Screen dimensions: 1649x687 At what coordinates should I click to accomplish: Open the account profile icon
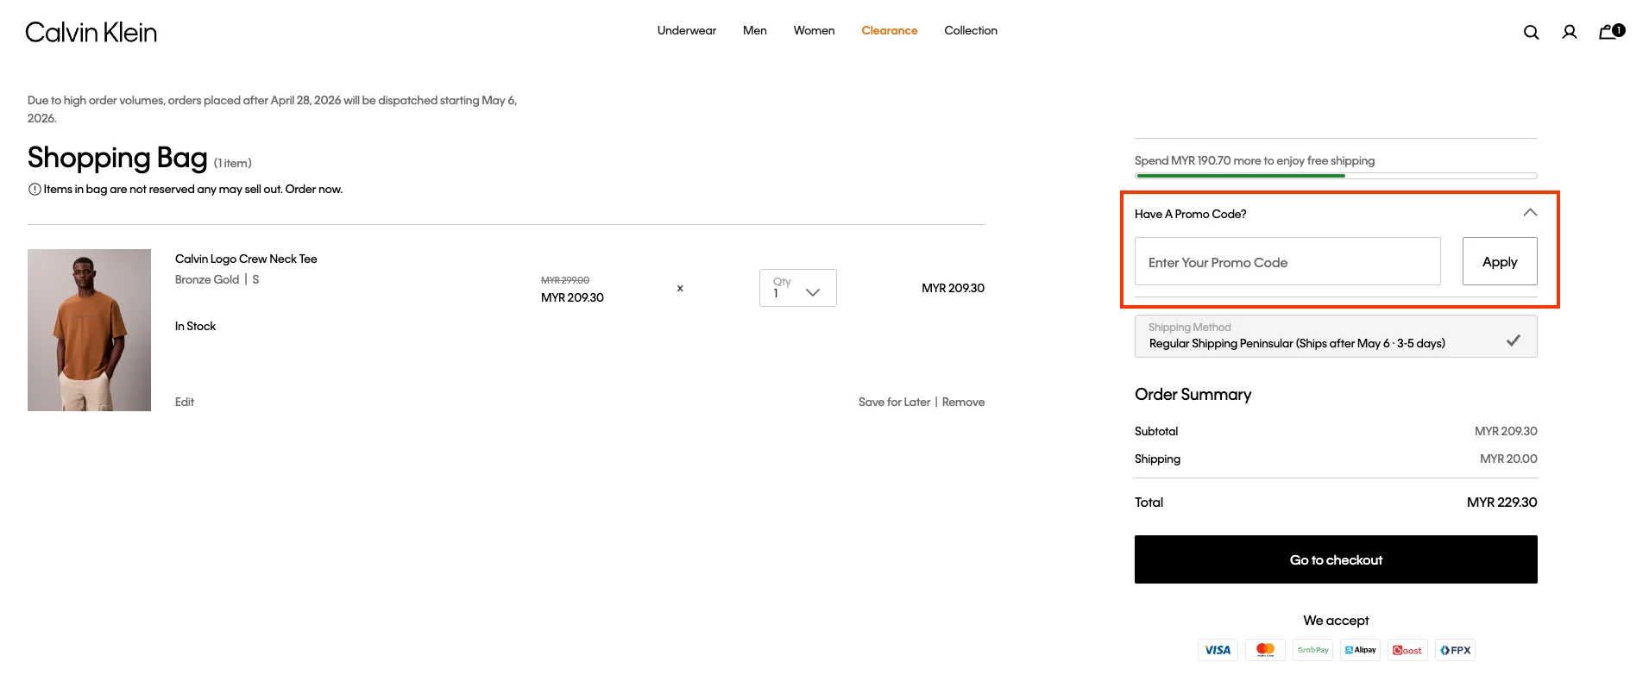click(1569, 32)
